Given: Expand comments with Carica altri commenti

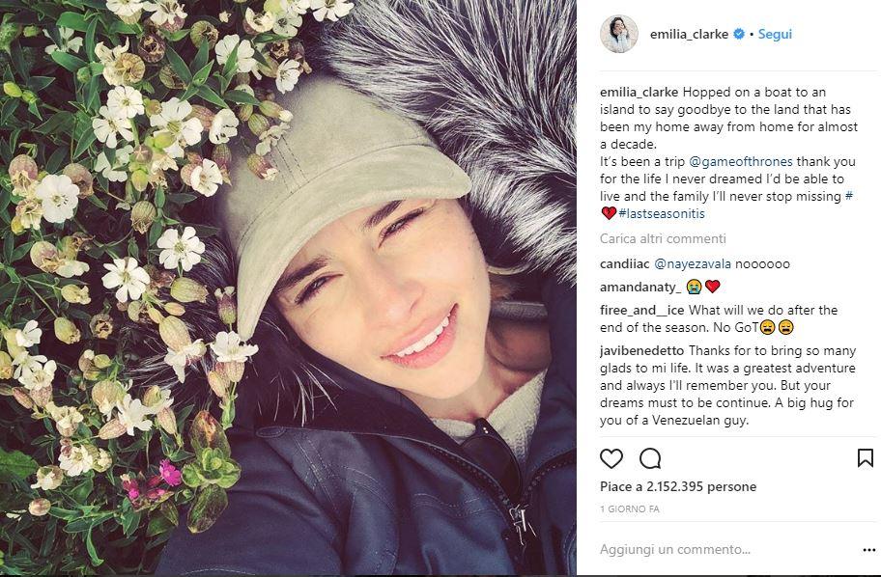Looking at the screenshot, I should [x=663, y=238].
